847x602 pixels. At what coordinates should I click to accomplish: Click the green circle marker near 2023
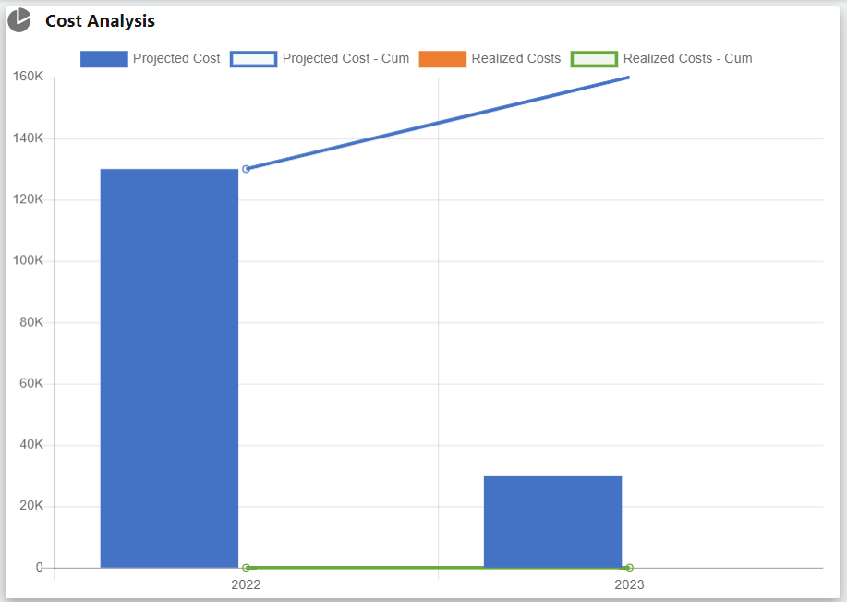[630, 567]
